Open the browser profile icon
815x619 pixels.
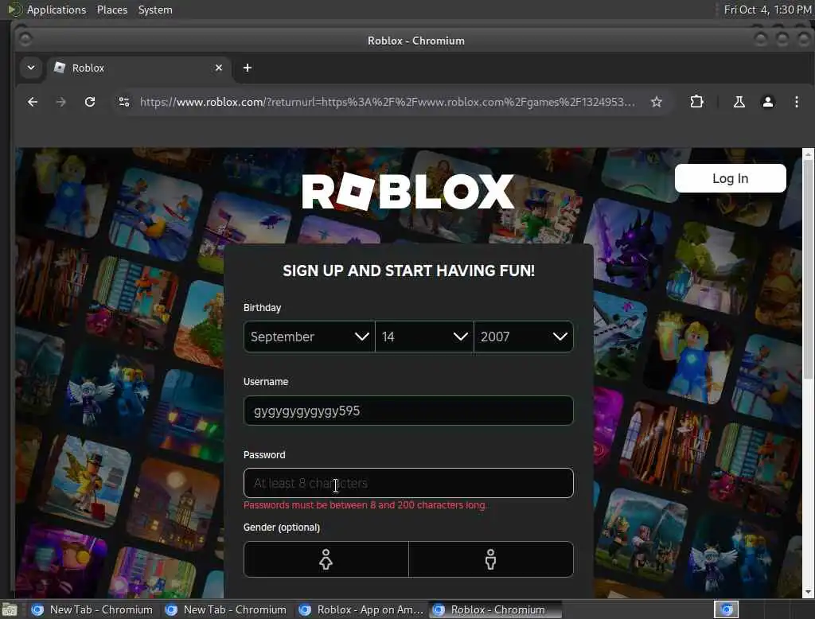pos(768,102)
